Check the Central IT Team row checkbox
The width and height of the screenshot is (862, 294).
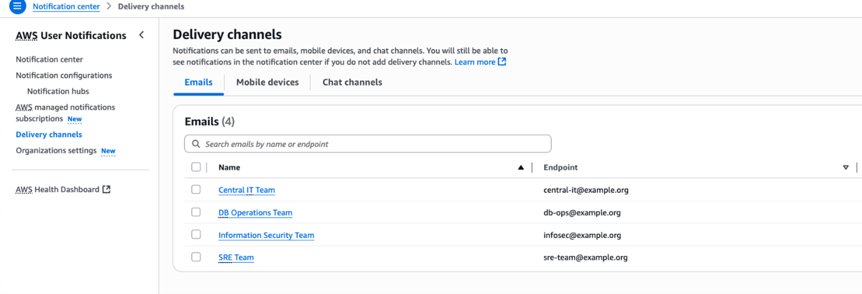(196, 189)
